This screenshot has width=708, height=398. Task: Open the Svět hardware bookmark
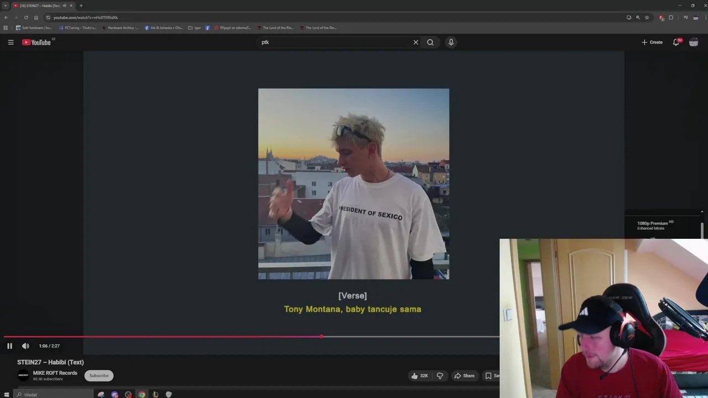click(34, 28)
